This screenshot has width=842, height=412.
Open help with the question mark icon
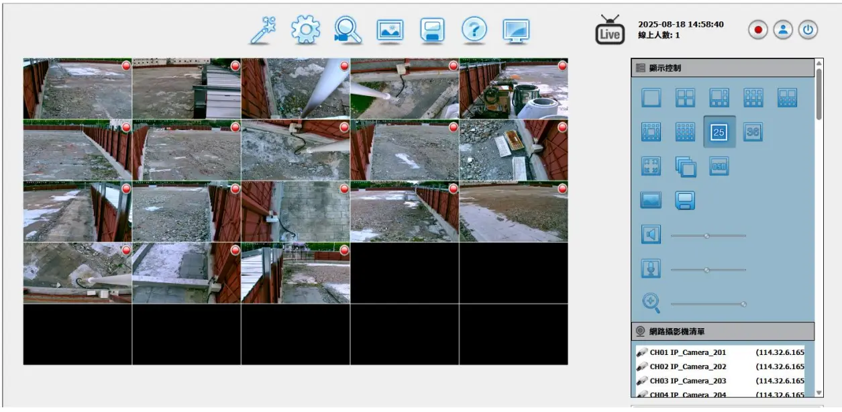point(474,30)
